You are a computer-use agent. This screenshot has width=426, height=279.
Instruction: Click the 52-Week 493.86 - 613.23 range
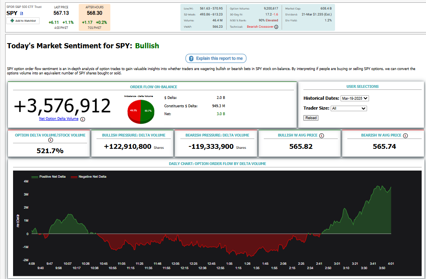pyautogui.click(x=211, y=14)
